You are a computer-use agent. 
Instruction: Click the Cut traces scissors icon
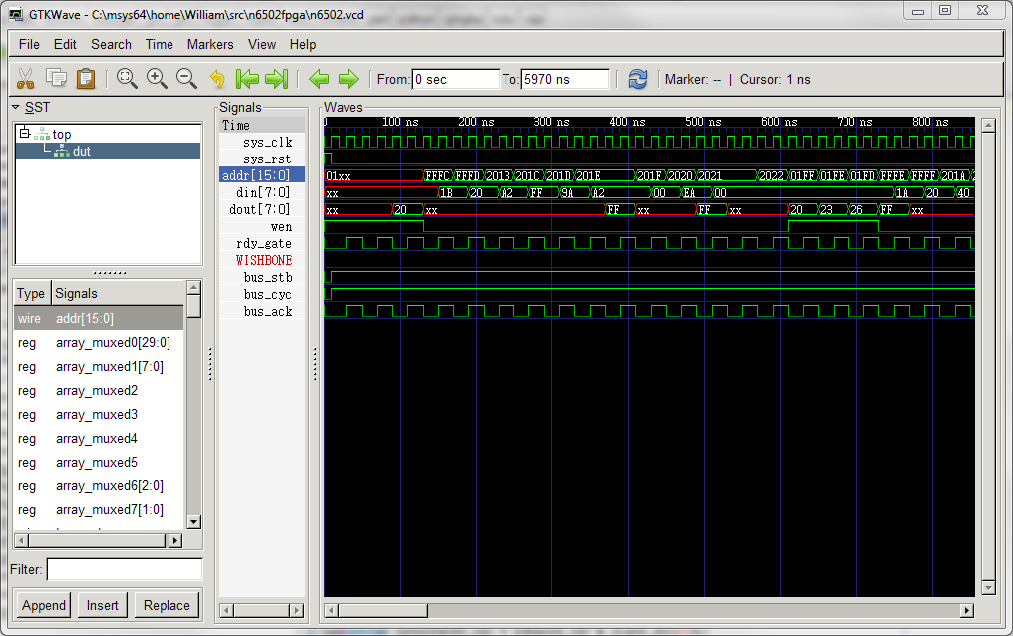tap(26, 79)
